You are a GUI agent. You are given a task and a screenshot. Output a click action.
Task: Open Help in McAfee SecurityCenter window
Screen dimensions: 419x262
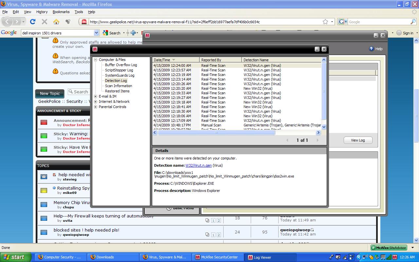tap(376, 49)
